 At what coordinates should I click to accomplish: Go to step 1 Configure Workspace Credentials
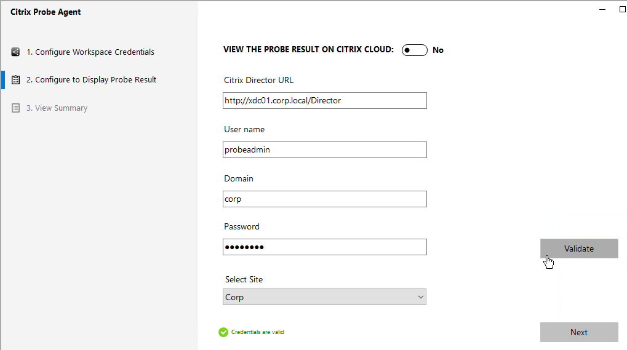coord(90,52)
